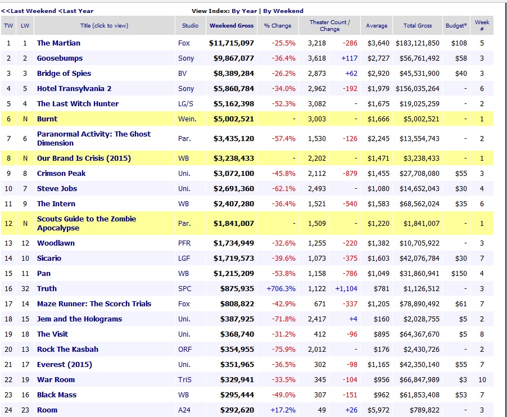View index By Weekend
This screenshot has width=507, height=417.
[x=283, y=11]
